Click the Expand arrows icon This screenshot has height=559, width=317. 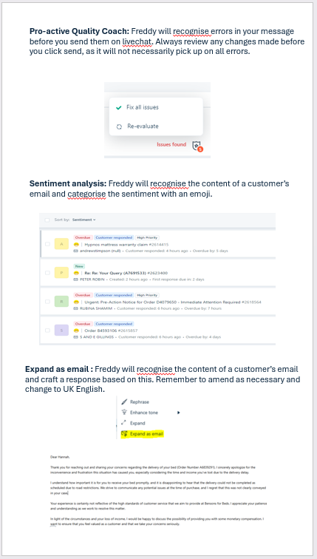(x=124, y=423)
